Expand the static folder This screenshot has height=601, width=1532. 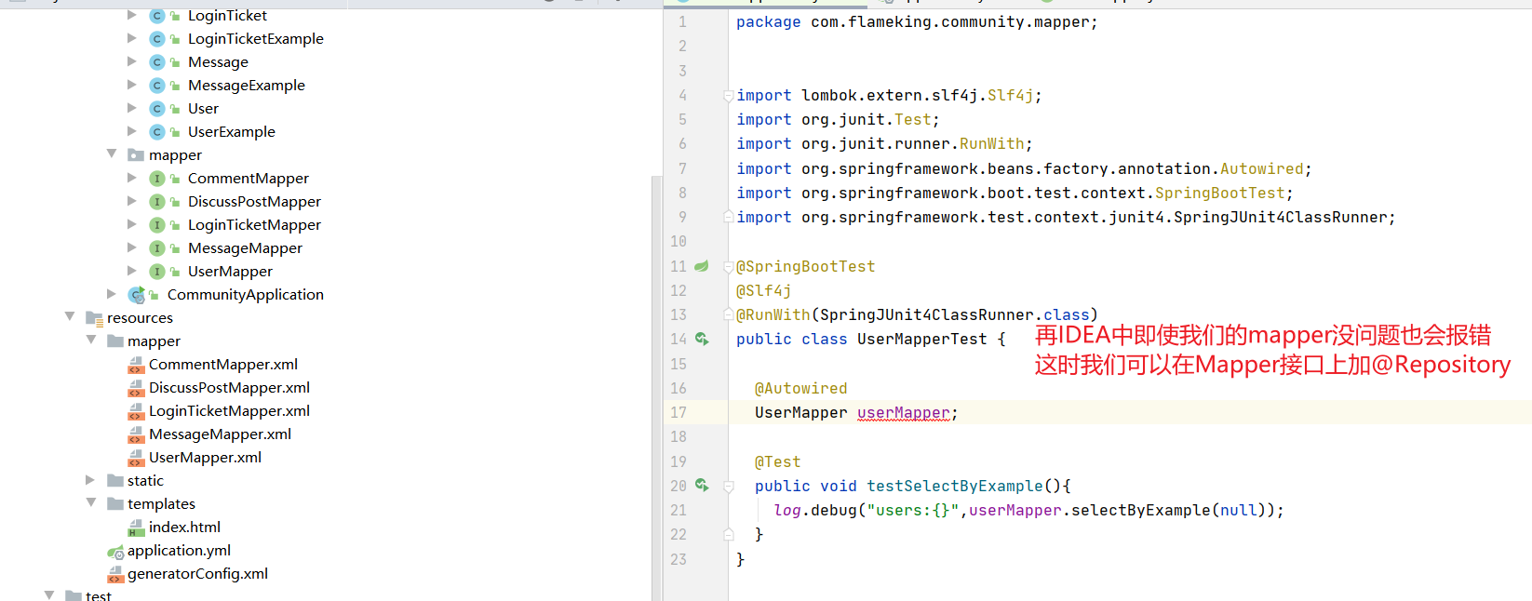click(90, 480)
